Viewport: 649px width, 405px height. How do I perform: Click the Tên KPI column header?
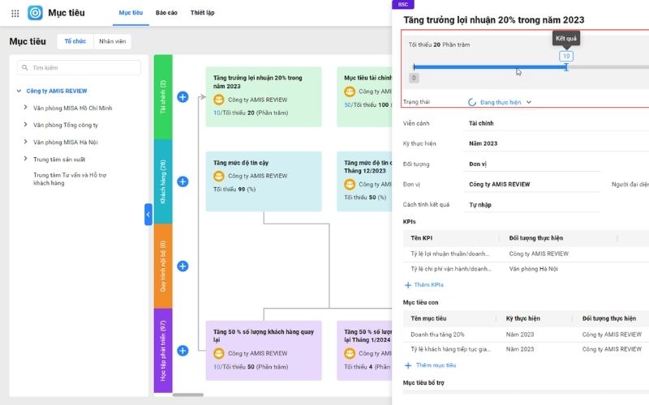pyautogui.click(x=421, y=238)
